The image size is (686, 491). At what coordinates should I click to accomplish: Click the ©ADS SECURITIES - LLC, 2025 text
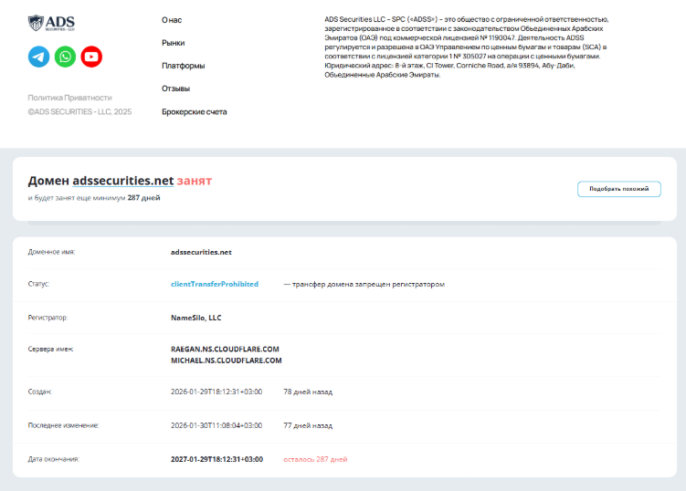(x=79, y=112)
